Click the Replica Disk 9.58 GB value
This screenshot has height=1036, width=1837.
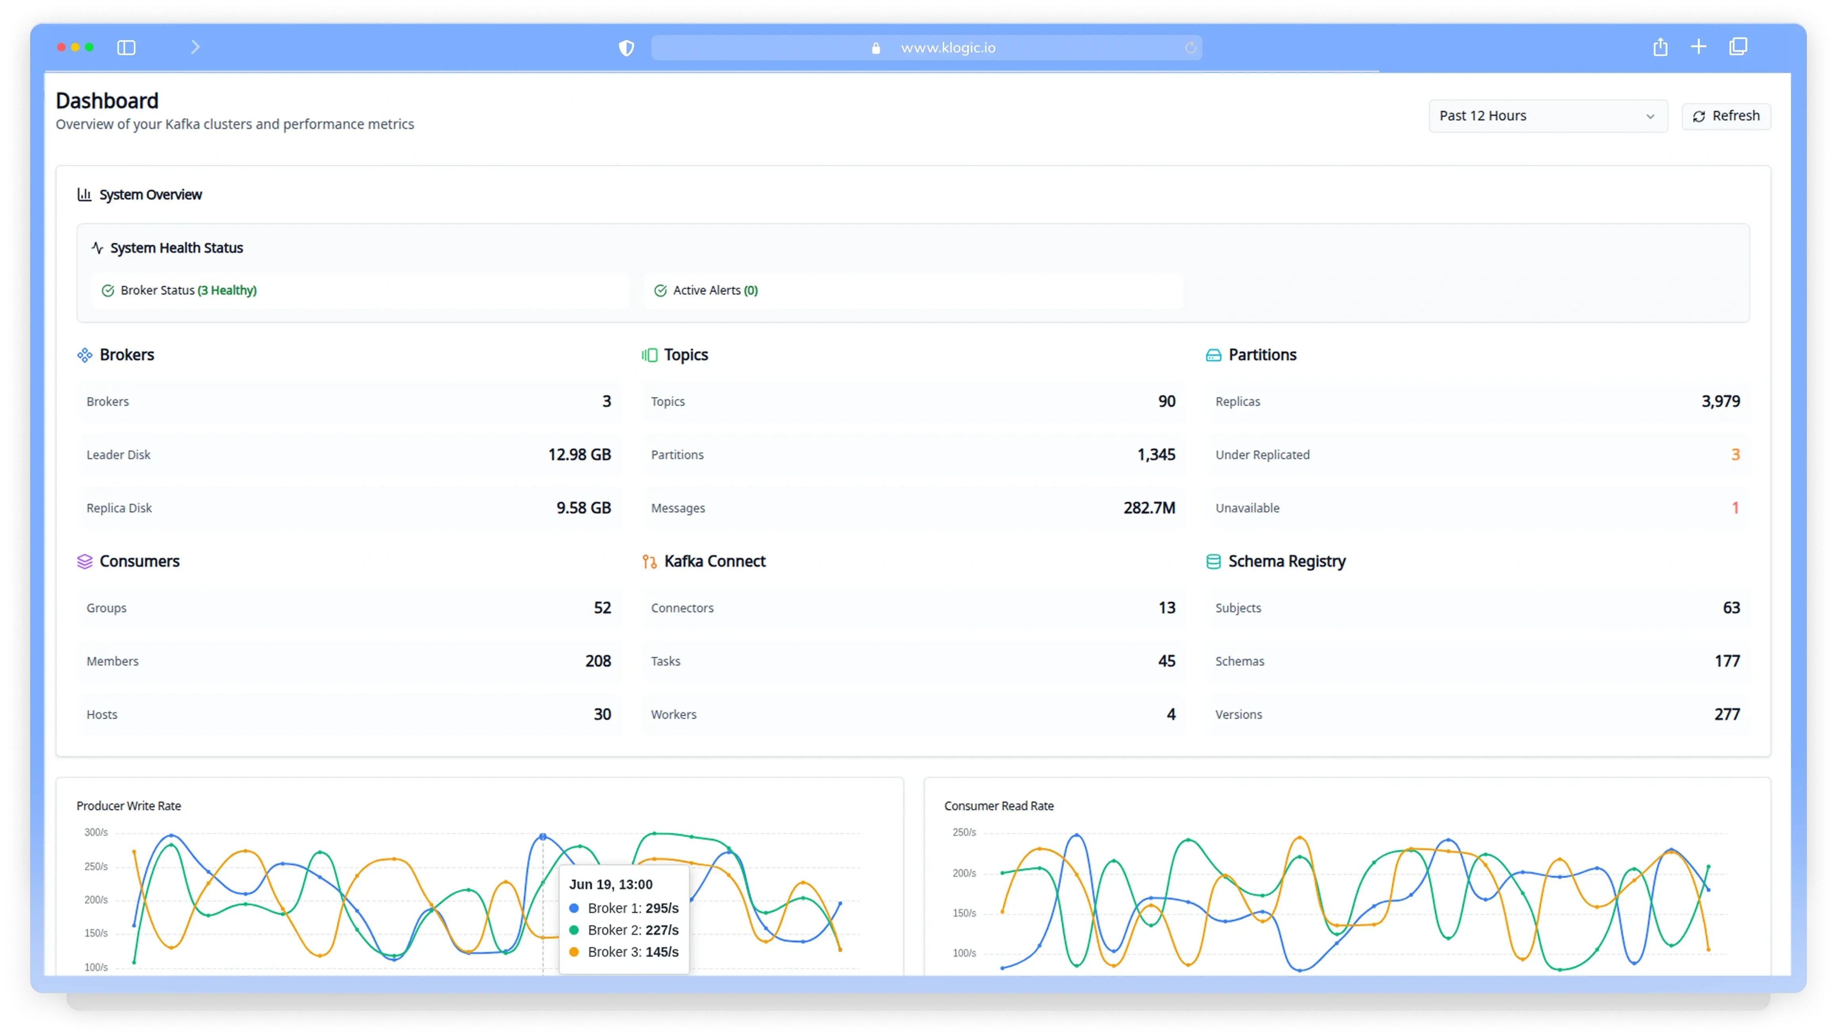click(x=583, y=508)
